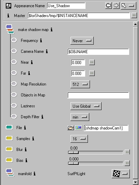This screenshot has width=139, height=185.
Task: Open the Laziness dropdown showing Use Global
Action: click(86, 106)
